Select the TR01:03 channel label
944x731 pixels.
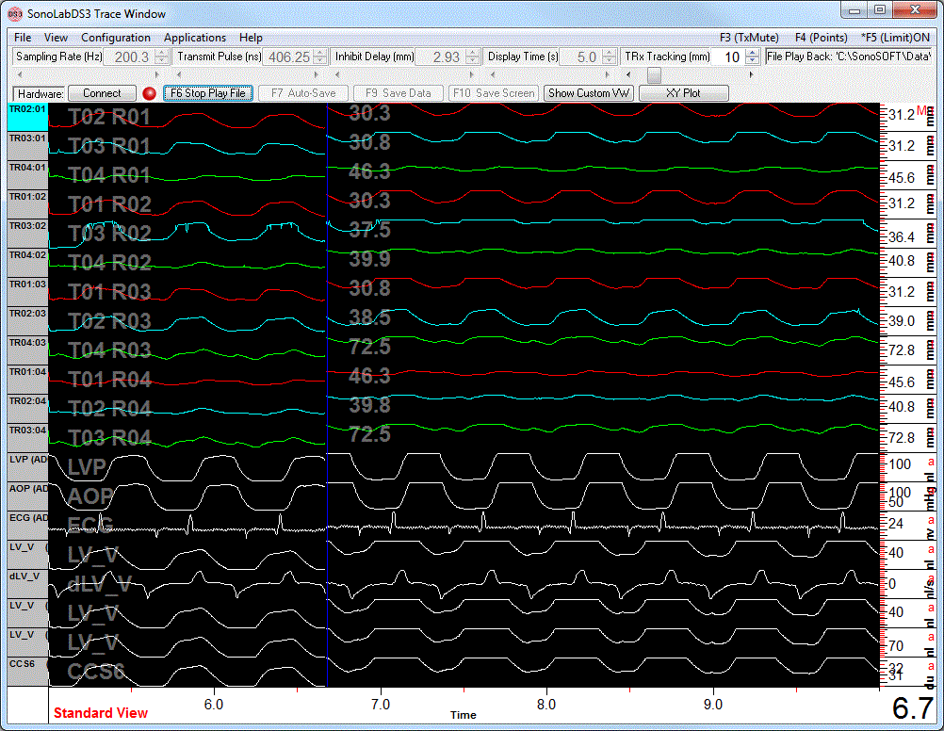[27, 293]
